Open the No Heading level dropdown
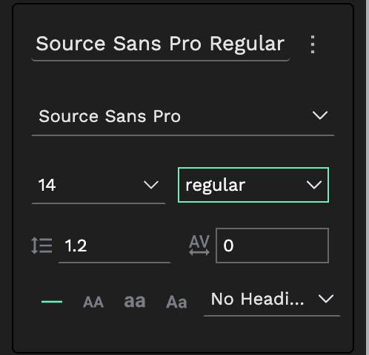The width and height of the screenshot is (369, 355). 272,300
